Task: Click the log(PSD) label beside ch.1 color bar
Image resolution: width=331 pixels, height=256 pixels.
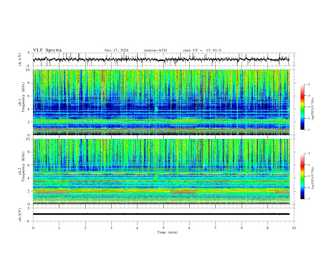Action: (x=313, y=109)
